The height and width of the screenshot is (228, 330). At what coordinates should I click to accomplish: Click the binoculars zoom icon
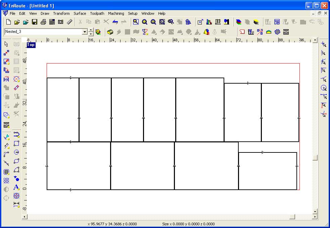(x=171, y=22)
